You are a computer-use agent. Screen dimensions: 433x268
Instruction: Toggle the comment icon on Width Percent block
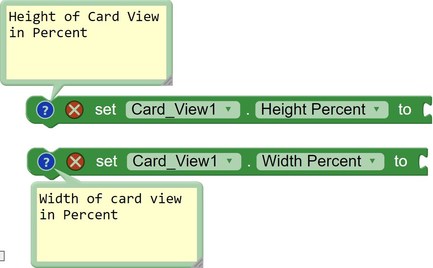46,162
